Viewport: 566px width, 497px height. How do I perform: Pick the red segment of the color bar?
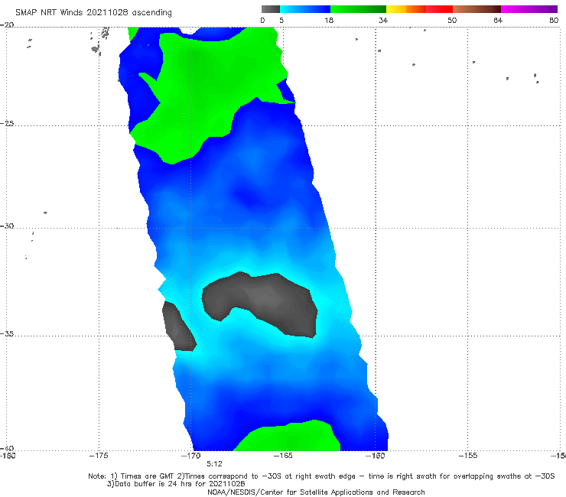tap(439, 9)
